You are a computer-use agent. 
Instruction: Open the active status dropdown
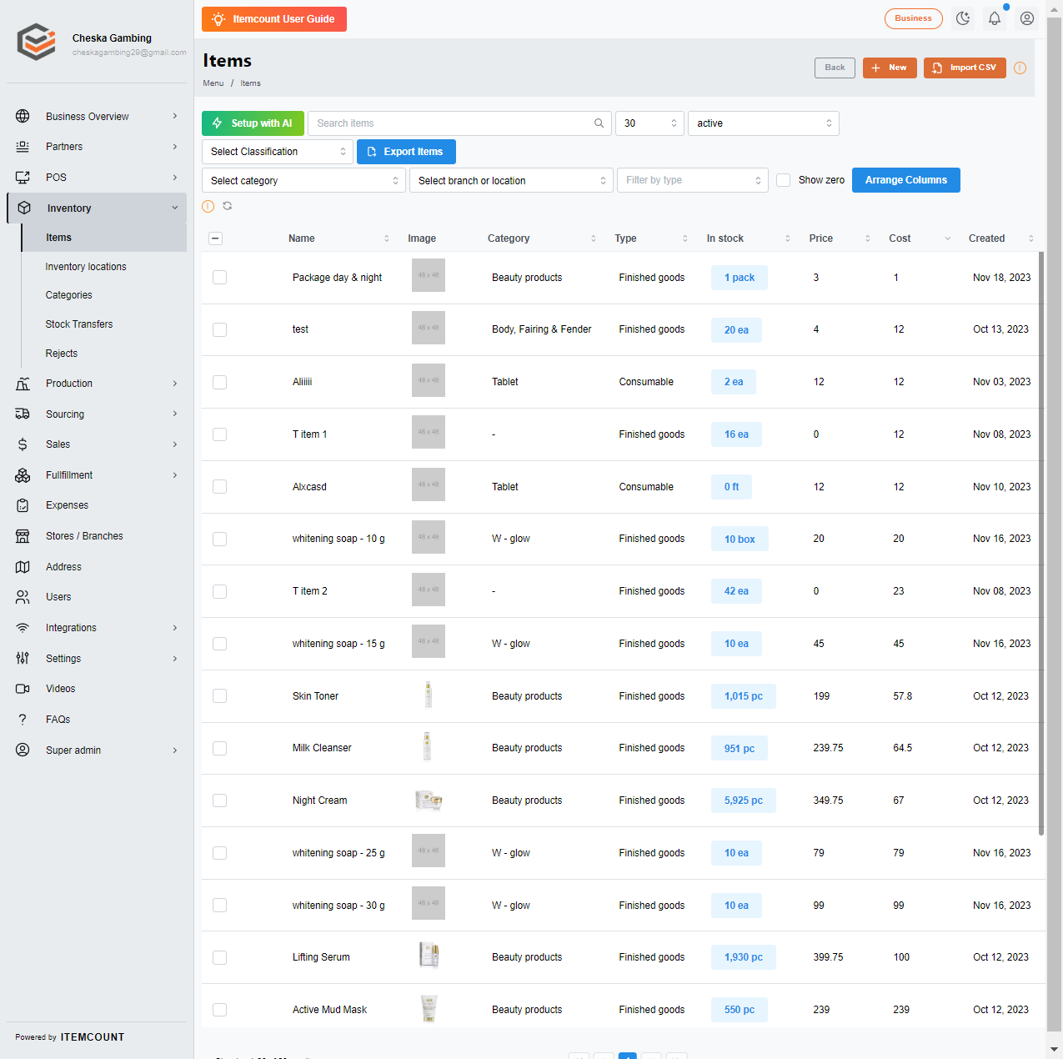[x=764, y=123]
